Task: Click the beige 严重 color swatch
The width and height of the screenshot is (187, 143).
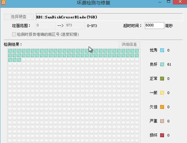Action: coord(162,121)
